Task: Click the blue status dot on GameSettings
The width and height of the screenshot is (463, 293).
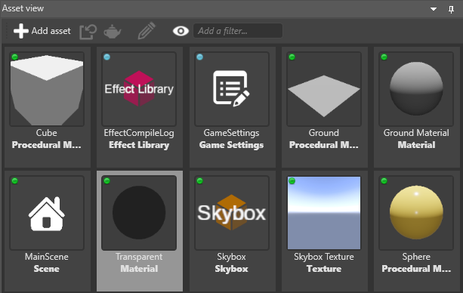Action: point(199,57)
